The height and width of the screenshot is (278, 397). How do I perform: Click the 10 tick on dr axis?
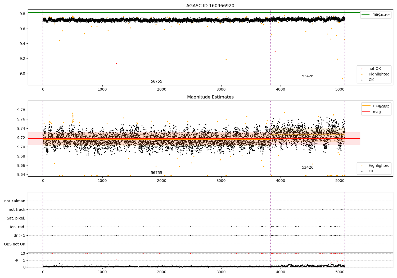point(23,253)
